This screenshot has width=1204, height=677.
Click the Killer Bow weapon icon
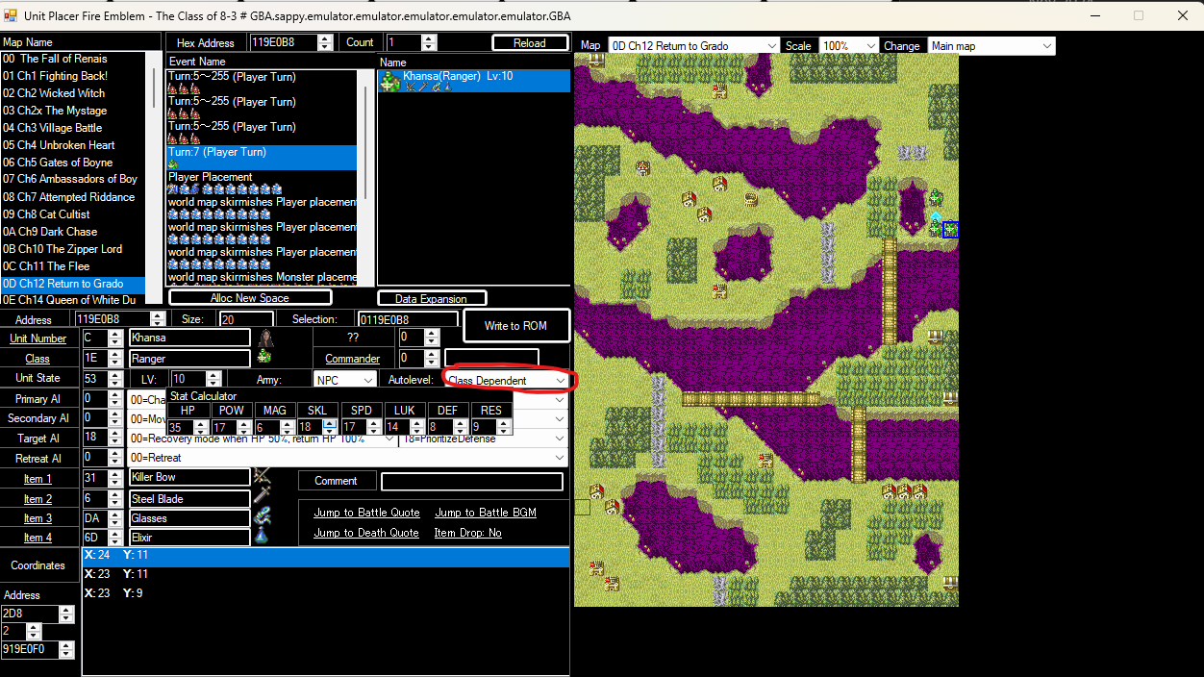pos(262,477)
